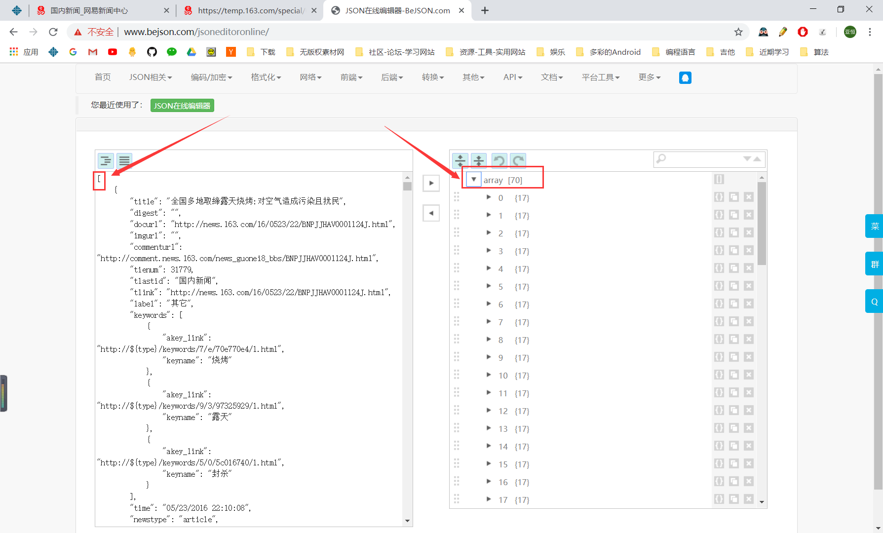The image size is (883, 533).
Task: Open the JSON相关 dropdown menu
Action: pyautogui.click(x=151, y=77)
